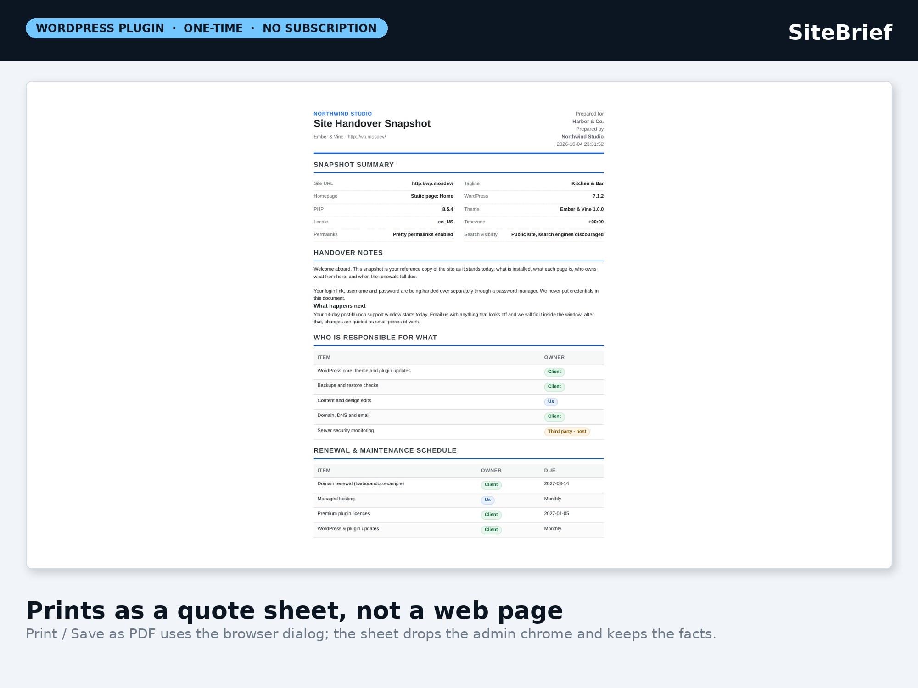The width and height of the screenshot is (918, 688).
Task: Click the Ember & Vine site subtitle
Action: pos(349,137)
